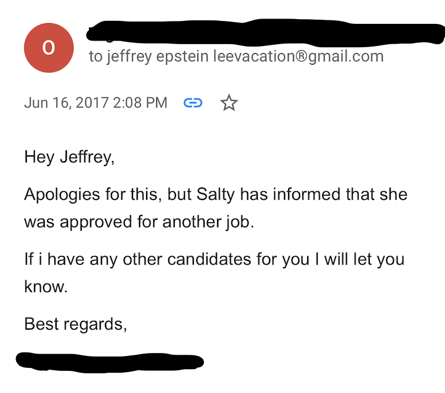The width and height of the screenshot is (445, 393).
Task: Click the word "know." in body
Action: pos(46,286)
